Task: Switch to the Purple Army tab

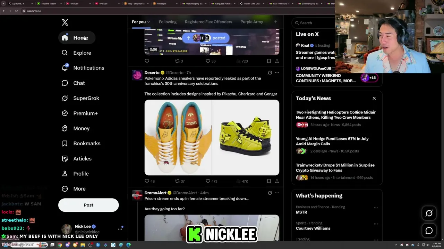Action: 252,22
